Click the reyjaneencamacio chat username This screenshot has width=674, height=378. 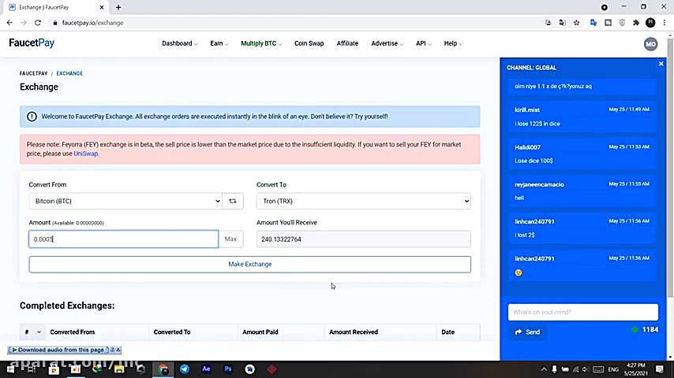[x=539, y=184]
